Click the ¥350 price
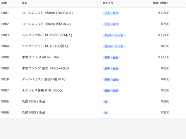This screenshot has height=139, width=186. point(165,113)
